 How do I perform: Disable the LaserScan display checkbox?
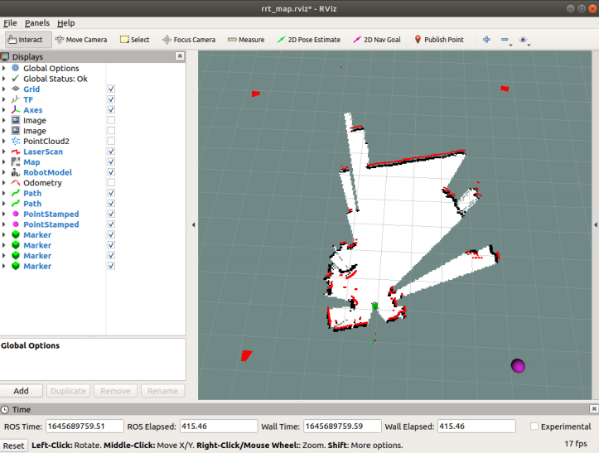click(111, 152)
